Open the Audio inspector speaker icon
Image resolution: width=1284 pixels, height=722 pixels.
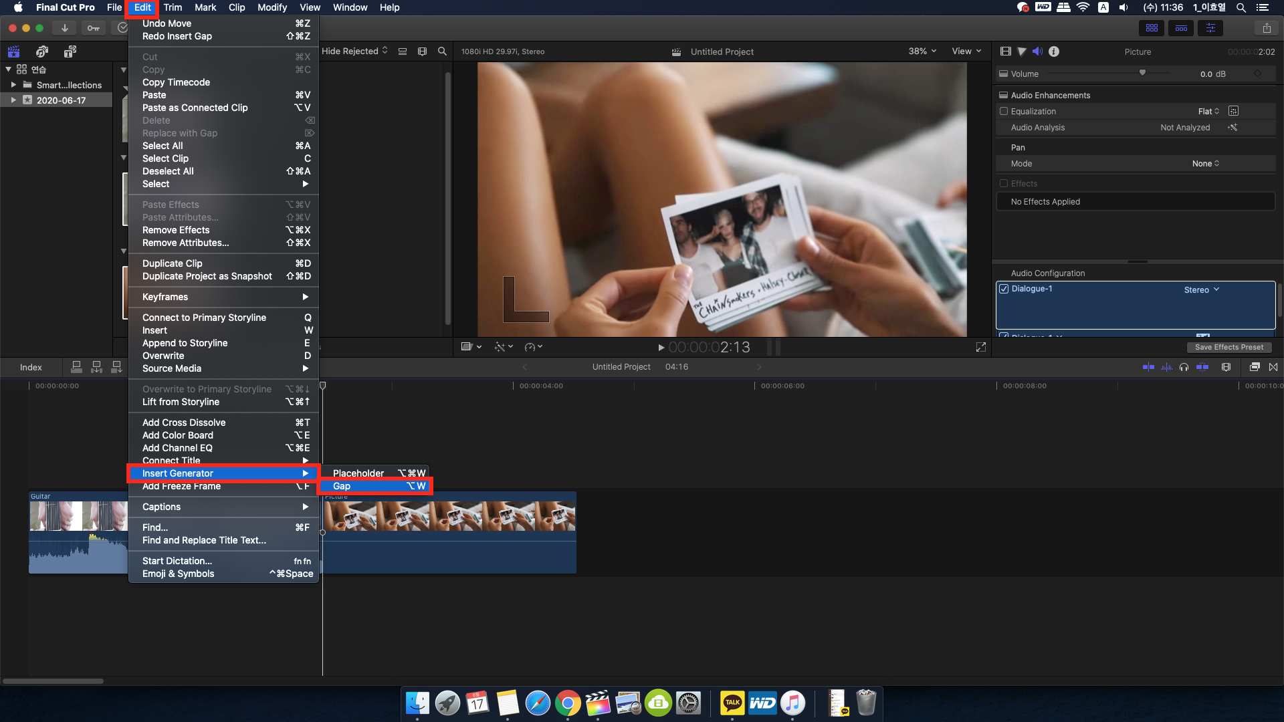[x=1037, y=51]
